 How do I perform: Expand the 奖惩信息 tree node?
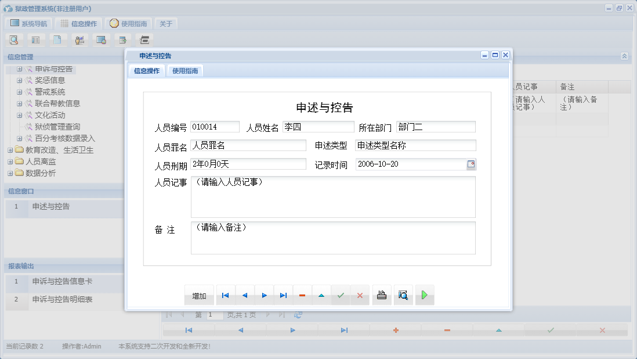[19, 80]
